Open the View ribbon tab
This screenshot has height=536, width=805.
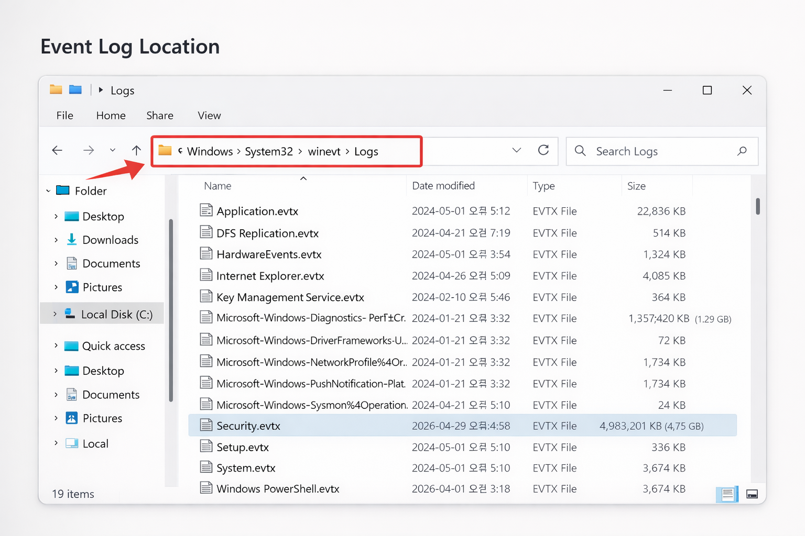click(x=209, y=116)
